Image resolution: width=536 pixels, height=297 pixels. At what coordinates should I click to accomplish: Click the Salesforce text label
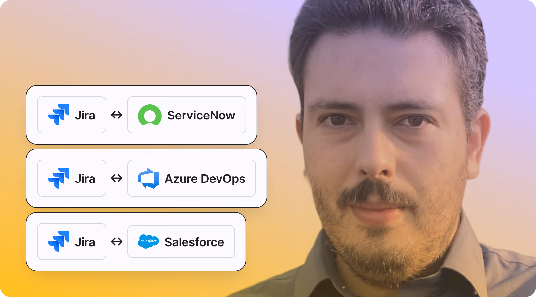[194, 242]
